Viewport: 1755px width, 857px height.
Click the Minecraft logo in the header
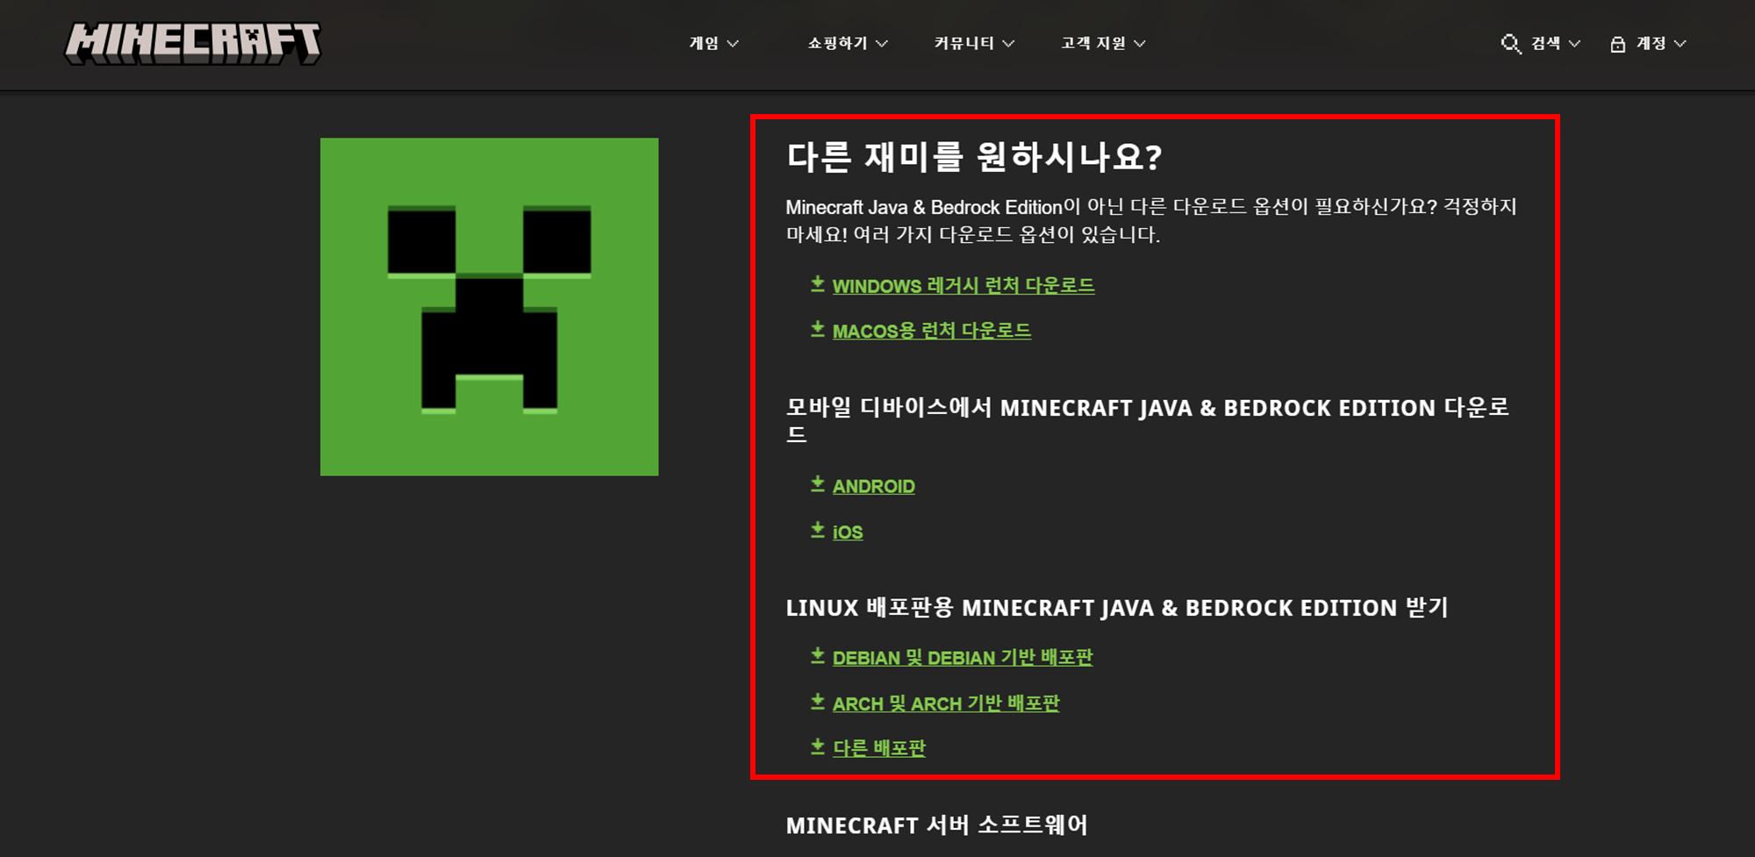[193, 43]
